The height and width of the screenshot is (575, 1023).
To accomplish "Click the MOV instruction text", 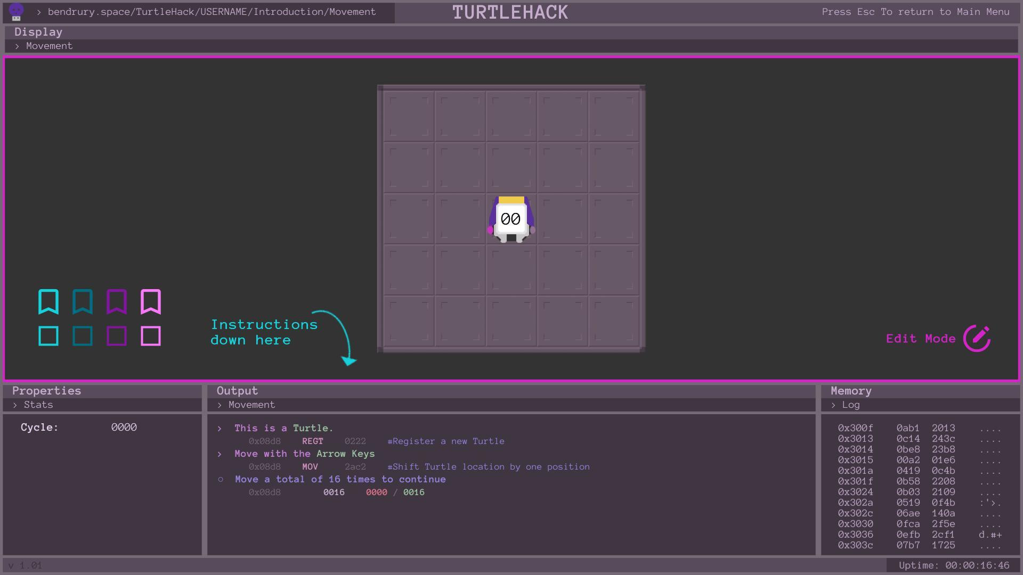I will [310, 466].
